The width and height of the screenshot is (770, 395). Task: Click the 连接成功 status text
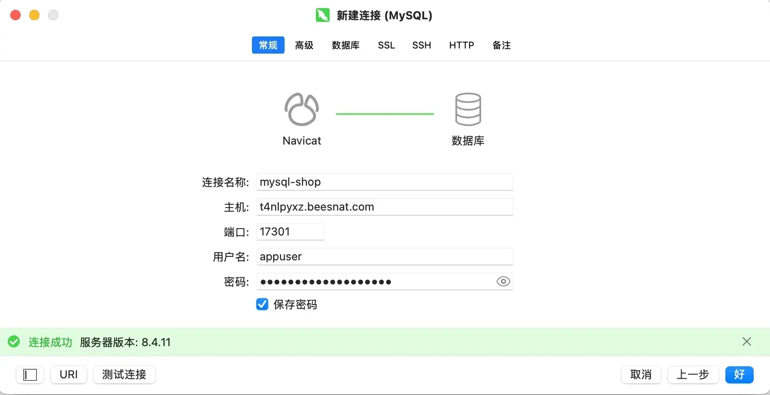coord(50,342)
